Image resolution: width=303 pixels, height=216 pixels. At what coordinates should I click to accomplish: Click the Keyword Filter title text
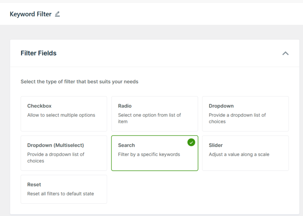pyautogui.click(x=31, y=14)
